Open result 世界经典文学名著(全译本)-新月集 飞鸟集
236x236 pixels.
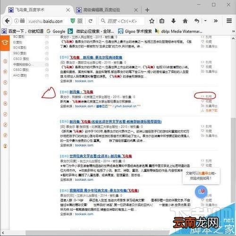click(x=101, y=156)
